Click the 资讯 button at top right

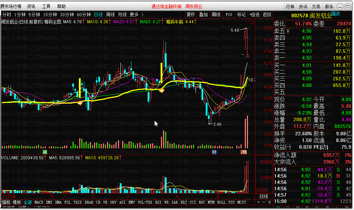click(303, 7)
